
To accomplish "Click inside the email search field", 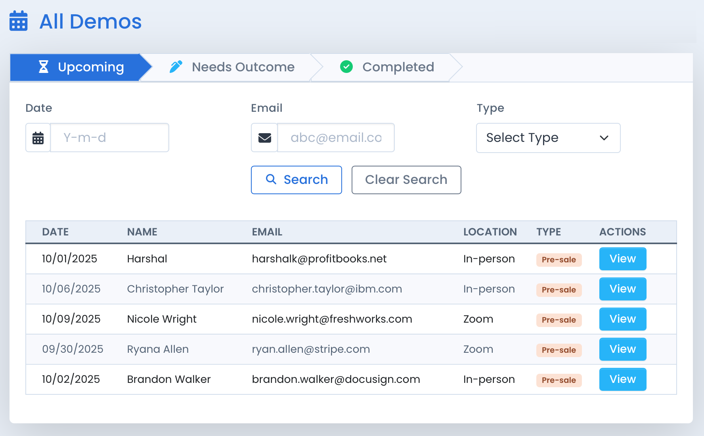I will pyautogui.click(x=336, y=138).
